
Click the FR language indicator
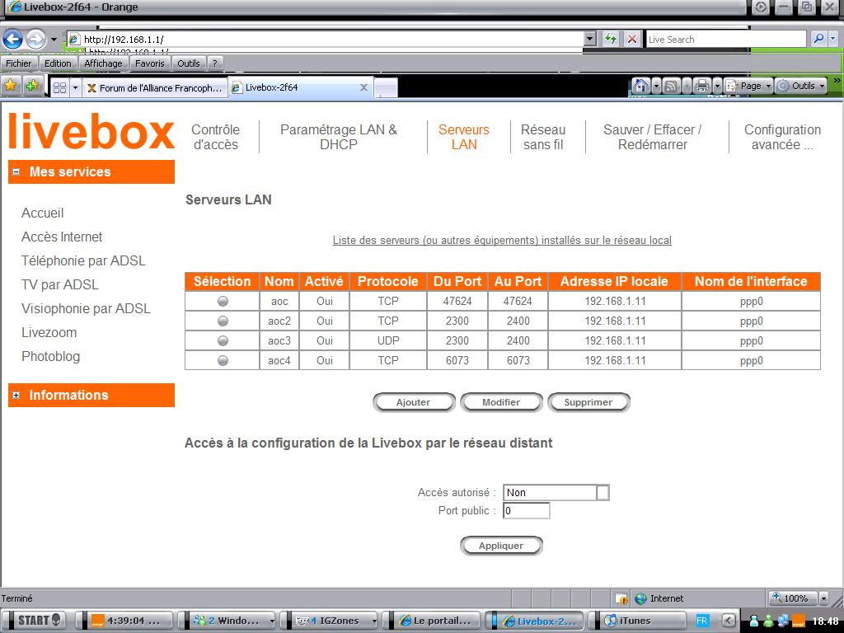tap(701, 621)
